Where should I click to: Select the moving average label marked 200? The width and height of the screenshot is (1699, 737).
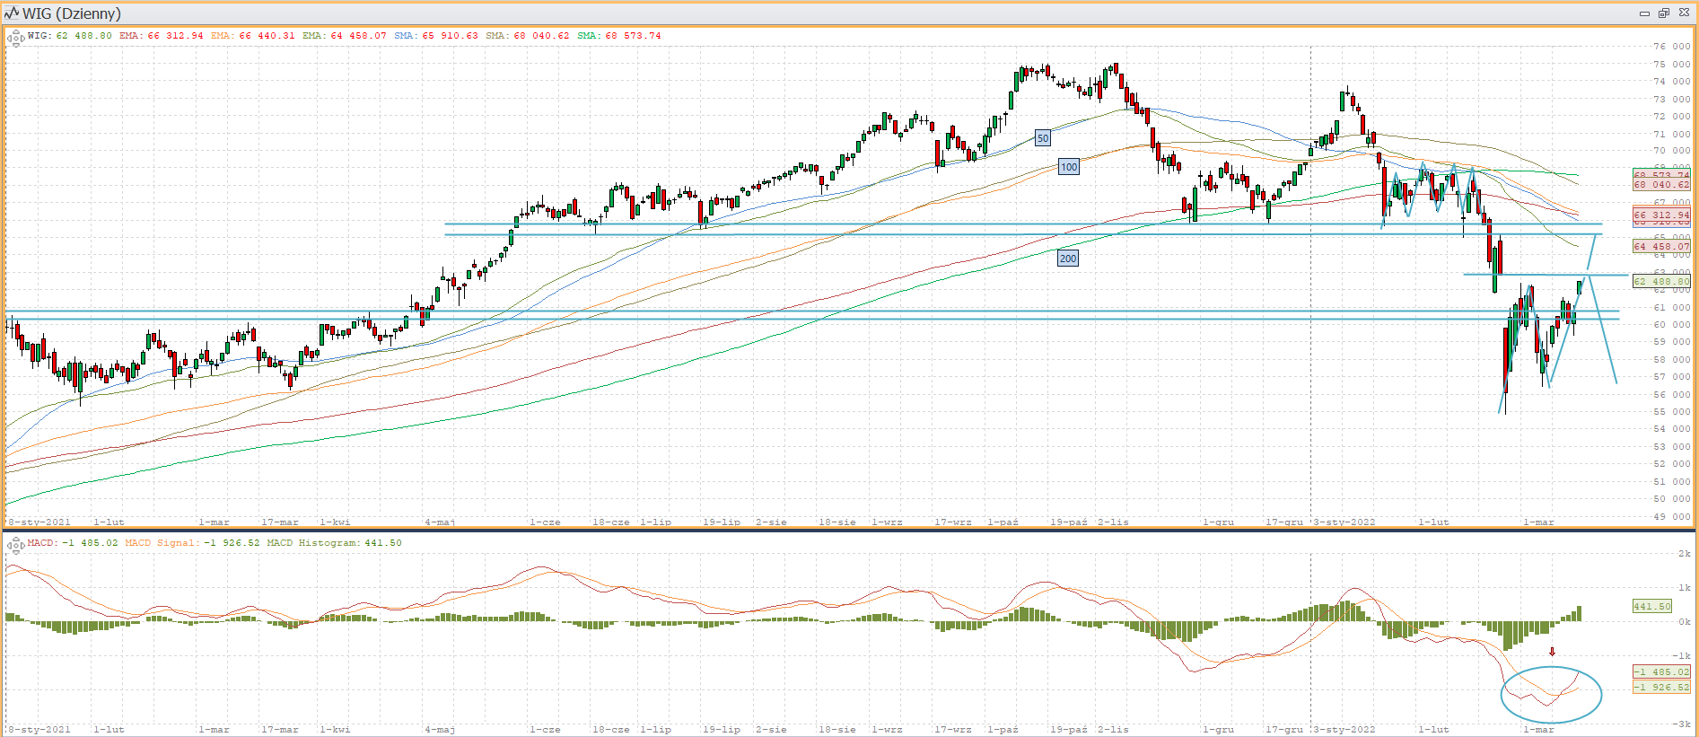[x=1067, y=259]
